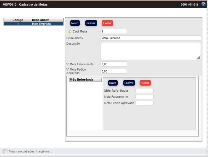This screenshot has height=157, width=208.
Task: Click the Desc abrev text field
Action: [151, 38]
